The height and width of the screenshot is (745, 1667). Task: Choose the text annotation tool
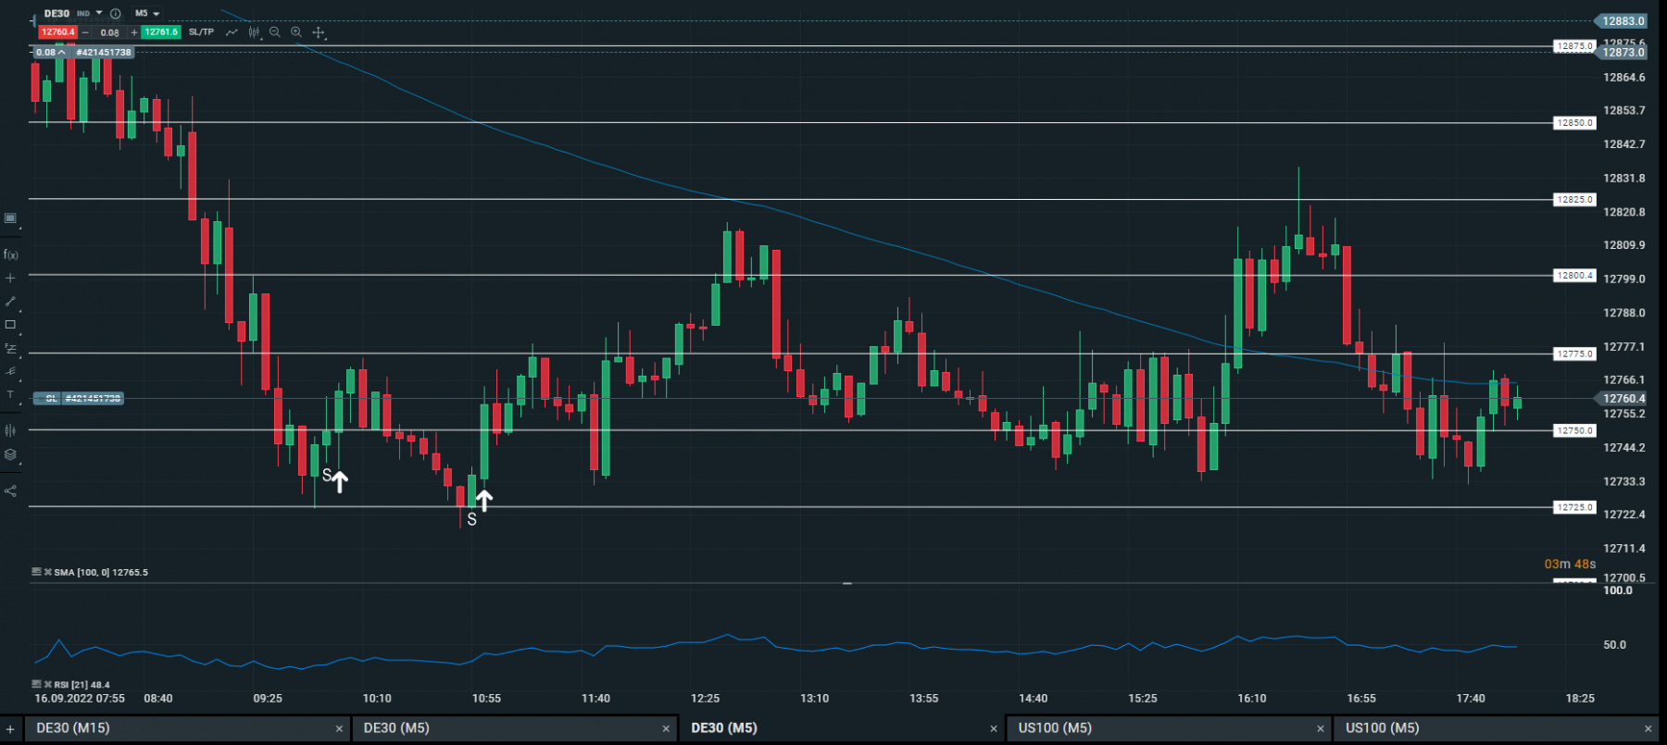tap(10, 395)
